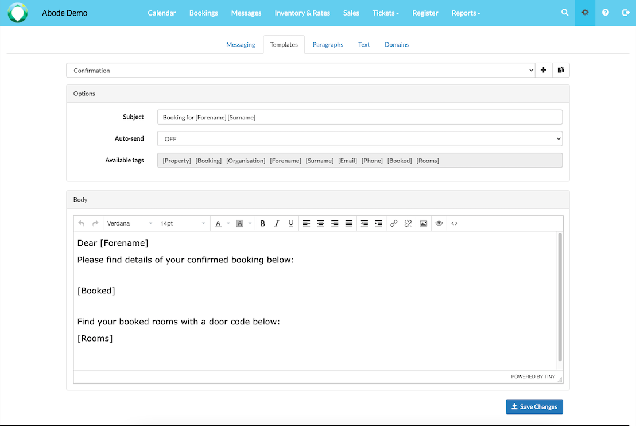Toggle bold formatting
Image resolution: width=636 pixels, height=426 pixels.
262,223
